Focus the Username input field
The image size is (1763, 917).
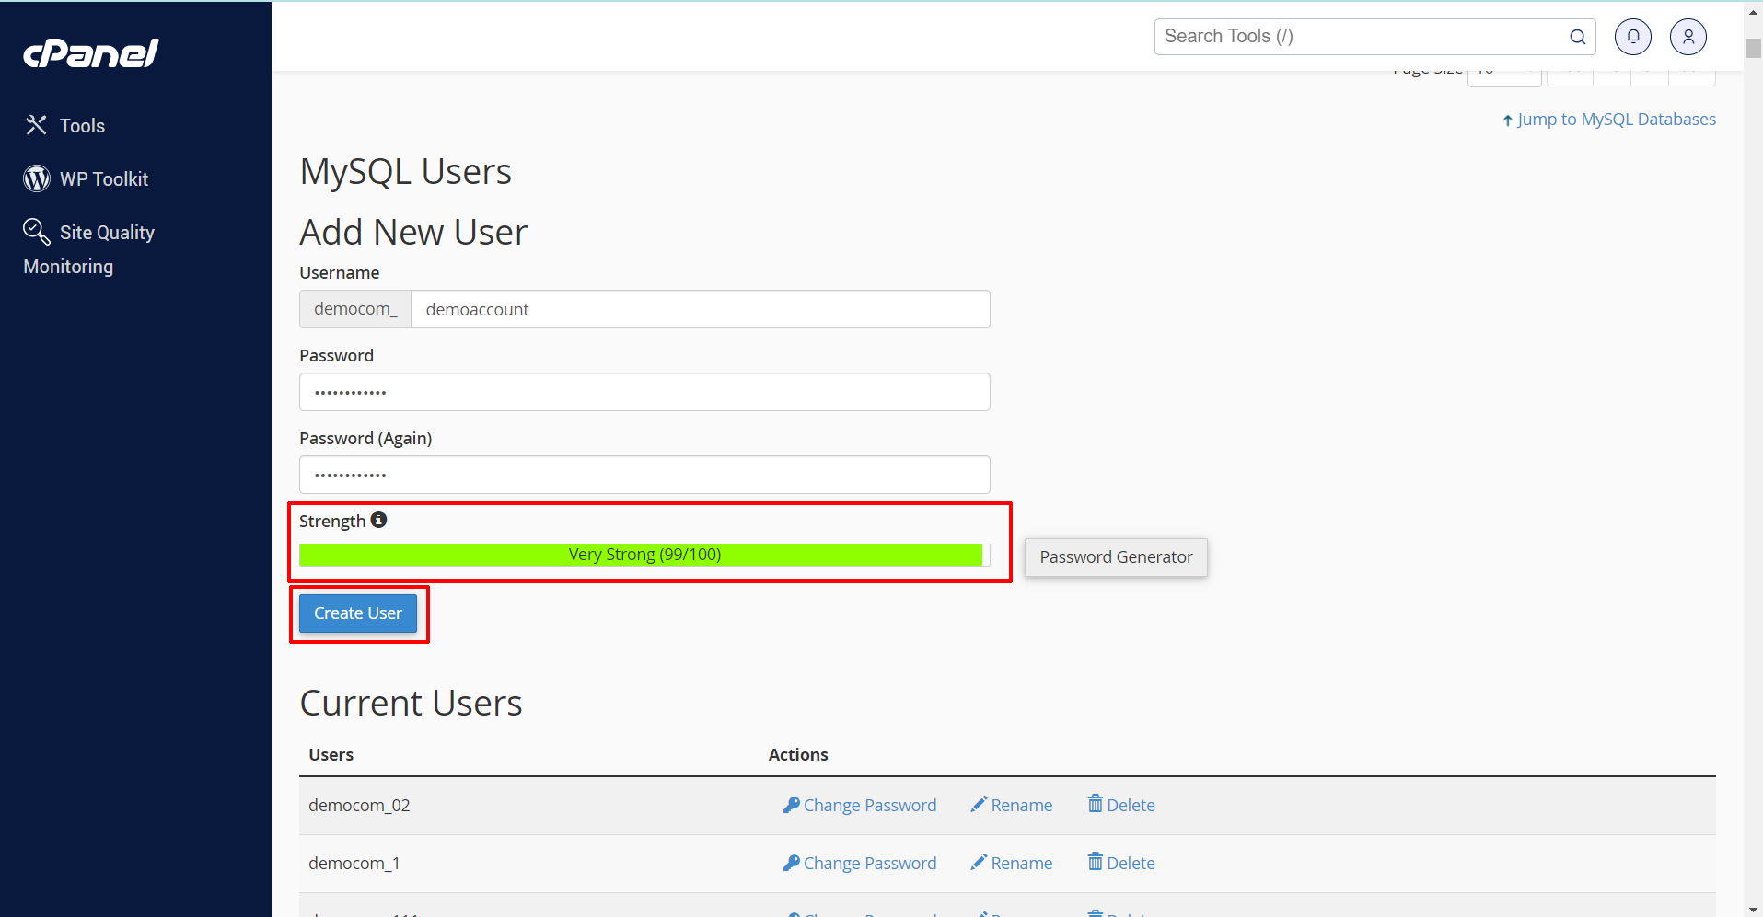pos(700,310)
